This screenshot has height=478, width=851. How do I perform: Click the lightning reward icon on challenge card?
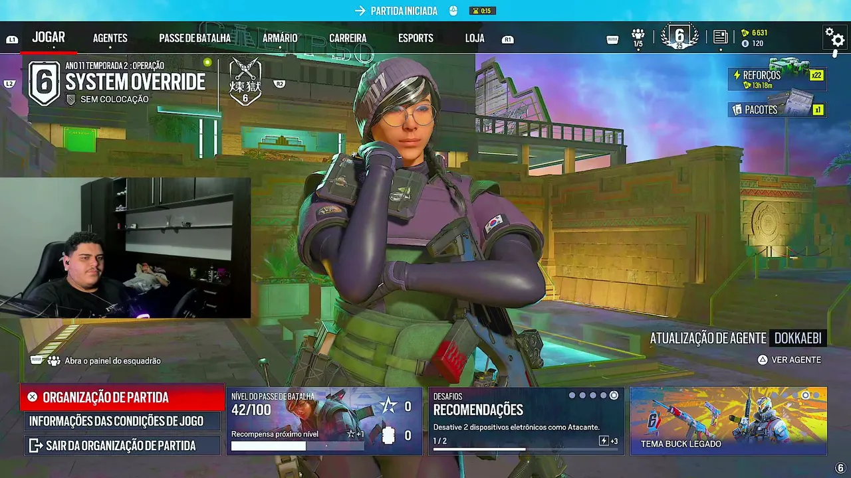click(604, 441)
